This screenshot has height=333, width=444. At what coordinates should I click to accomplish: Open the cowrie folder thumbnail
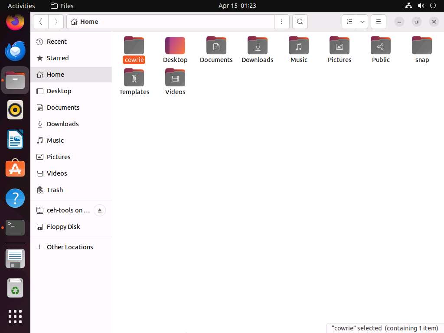(134, 46)
